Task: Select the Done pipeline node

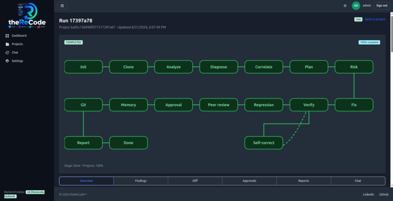Action: pyautogui.click(x=129, y=143)
